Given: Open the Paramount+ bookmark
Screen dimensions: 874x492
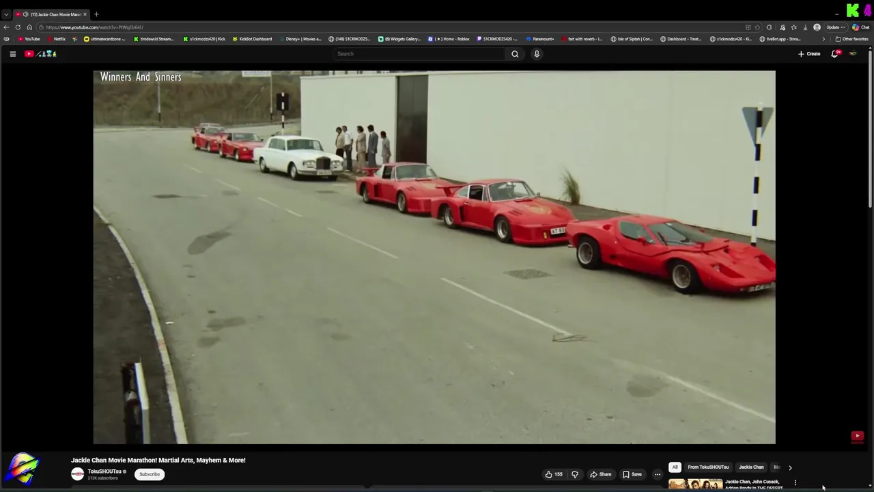Looking at the screenshot, I should (x=540, y=39).
